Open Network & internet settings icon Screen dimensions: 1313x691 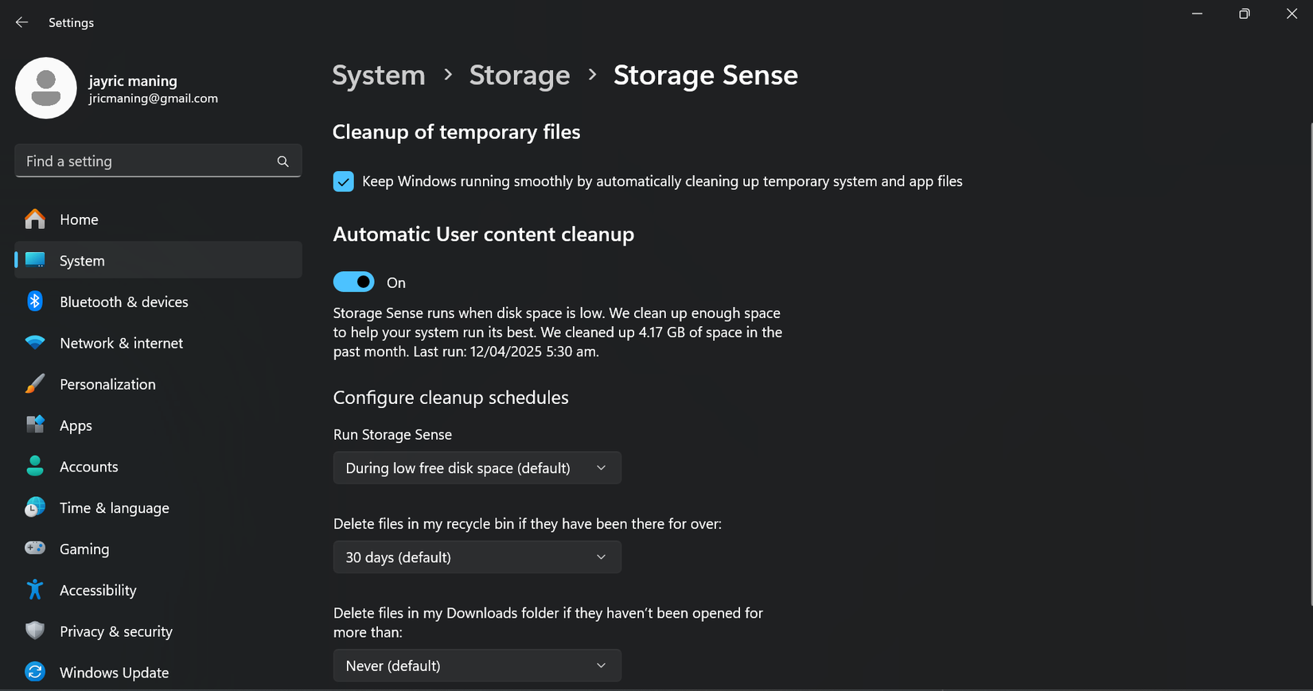coord(35,343)
